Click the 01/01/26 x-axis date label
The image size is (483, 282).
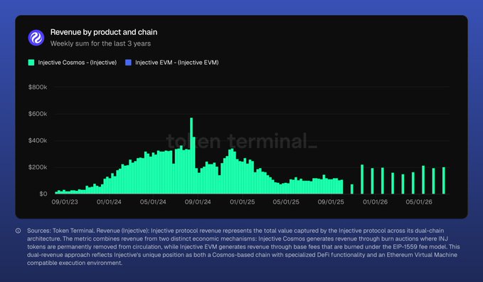point(375,202)
